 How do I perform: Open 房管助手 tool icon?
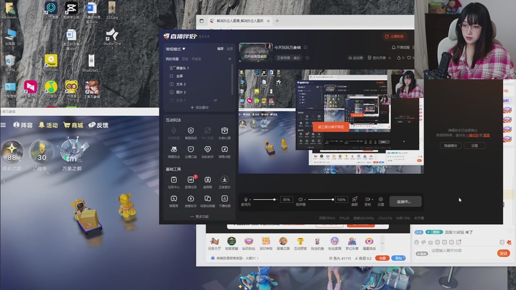[190, 198]
